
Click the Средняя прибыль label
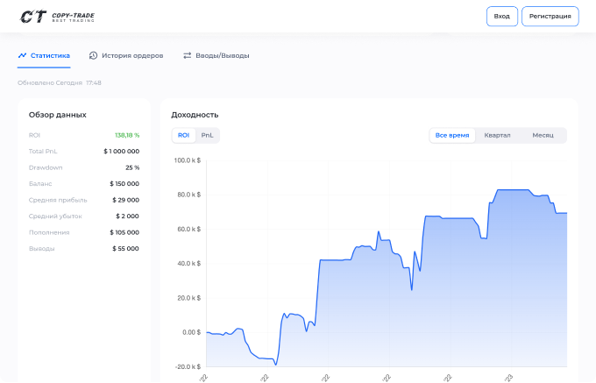58,200
